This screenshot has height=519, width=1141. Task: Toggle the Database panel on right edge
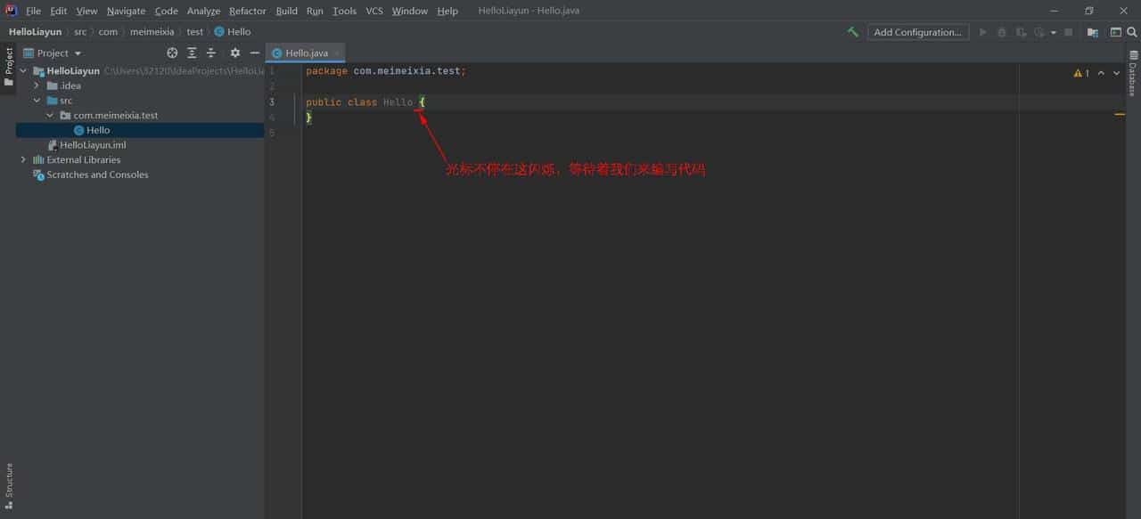coord(1133,78)
